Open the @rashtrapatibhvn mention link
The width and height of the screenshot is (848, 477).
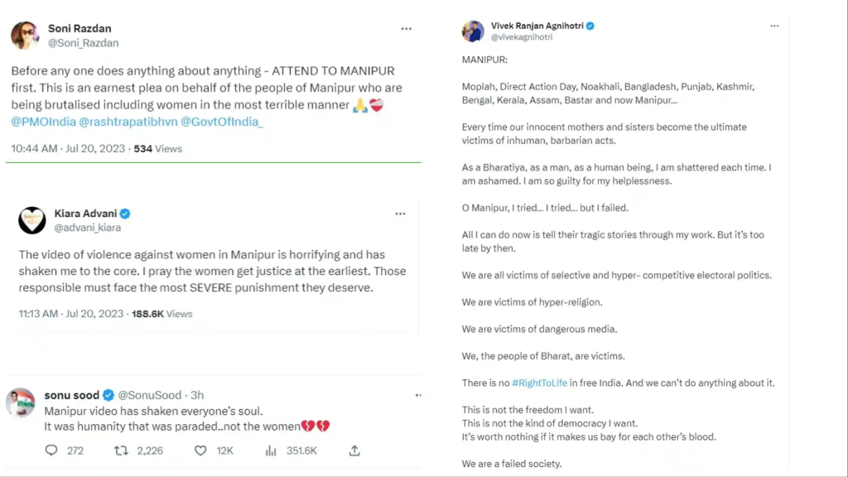121,122
